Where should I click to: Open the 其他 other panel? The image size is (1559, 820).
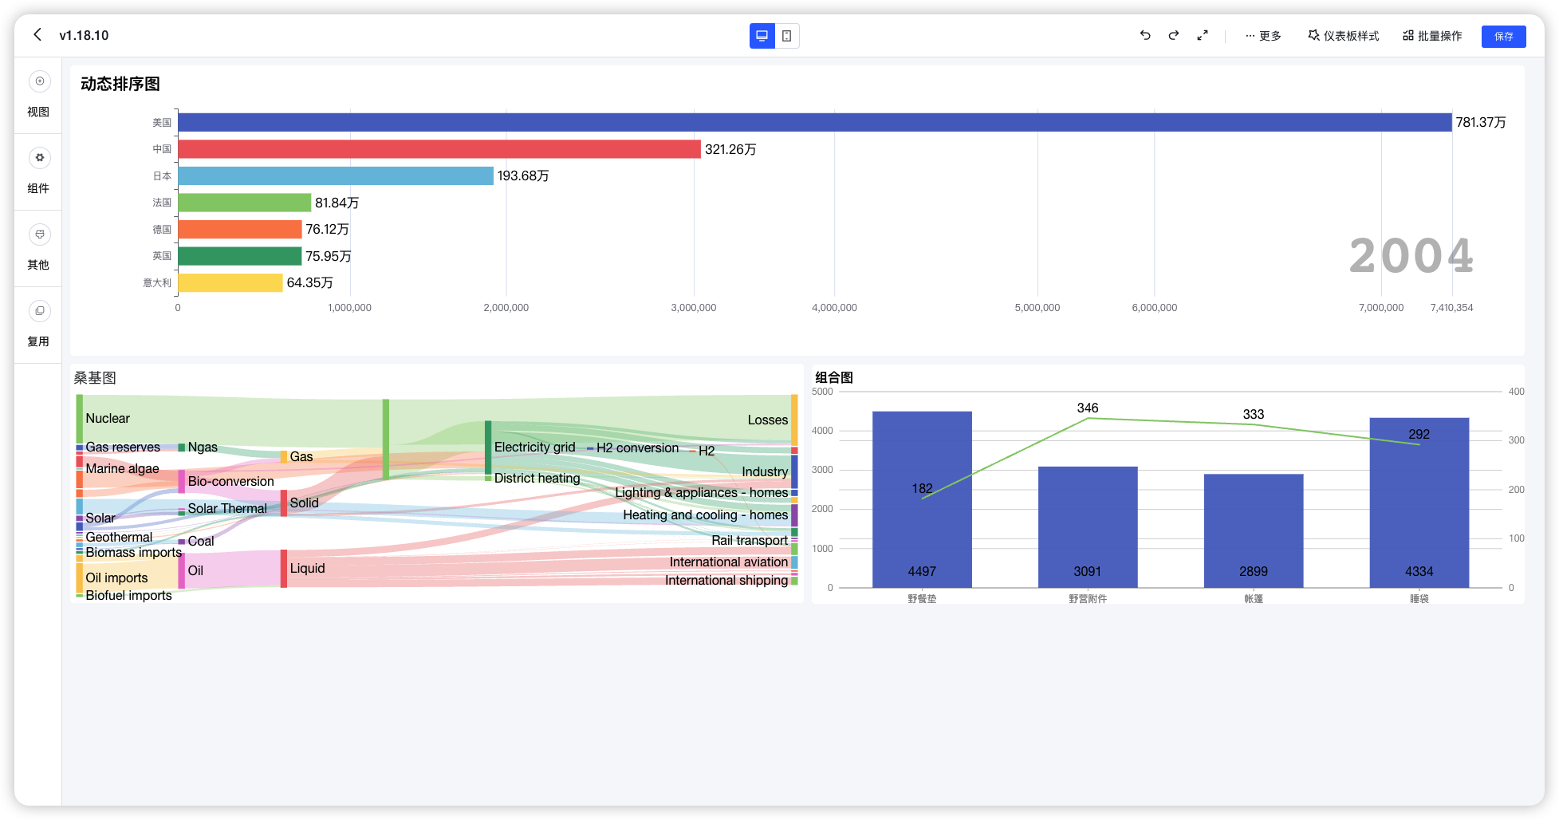(x=38, y=248)
